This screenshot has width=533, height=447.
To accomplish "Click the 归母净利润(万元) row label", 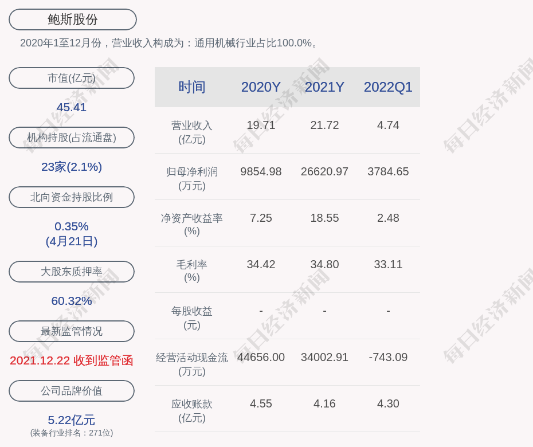I will tap(192, 179).
